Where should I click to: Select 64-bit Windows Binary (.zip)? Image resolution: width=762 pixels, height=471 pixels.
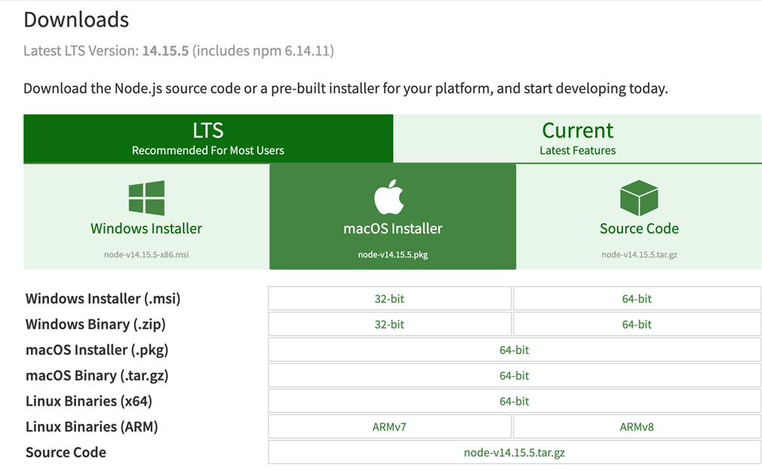pos(637,324)
